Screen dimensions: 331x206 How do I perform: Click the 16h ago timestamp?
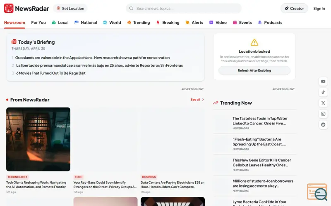146,192
